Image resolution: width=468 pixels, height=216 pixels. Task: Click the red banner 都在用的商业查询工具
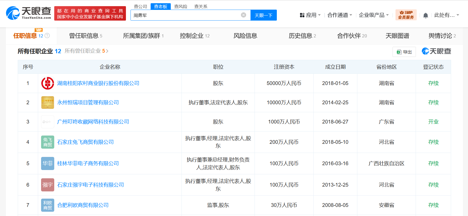90,13
